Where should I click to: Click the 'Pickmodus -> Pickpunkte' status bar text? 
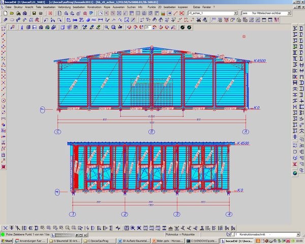(182, 234)
